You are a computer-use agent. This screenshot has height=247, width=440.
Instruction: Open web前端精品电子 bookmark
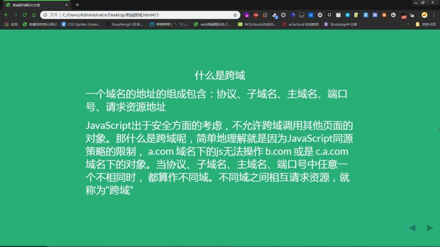(212, 24)
